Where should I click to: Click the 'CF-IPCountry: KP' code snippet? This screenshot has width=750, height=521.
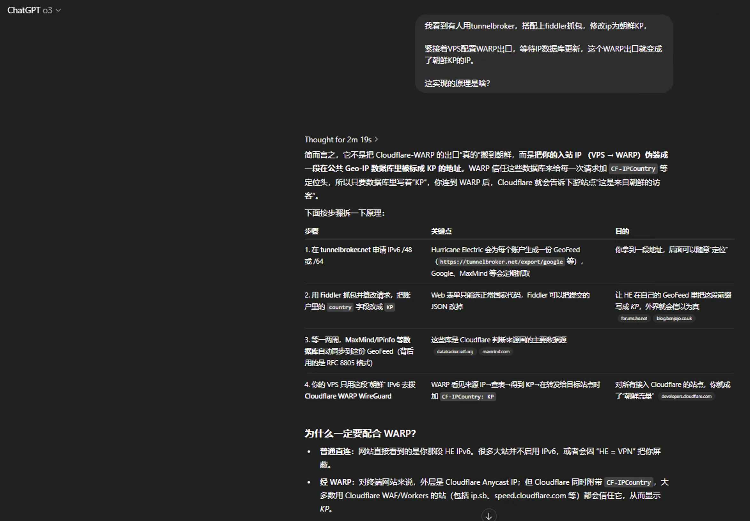point(468,397)
